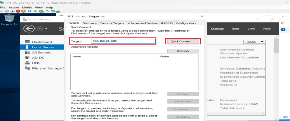The image size is (290, 121).
Task: Click into the Target IP address field
Action: (124, 41)
